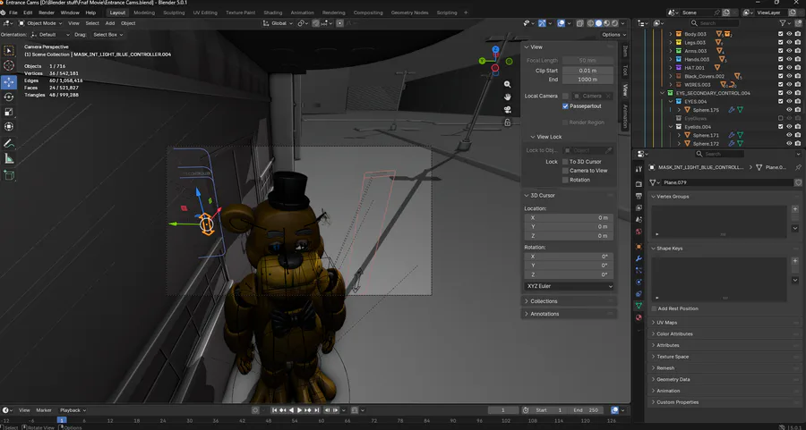Expand the Annotations panel in sidebar

point(569,314)
